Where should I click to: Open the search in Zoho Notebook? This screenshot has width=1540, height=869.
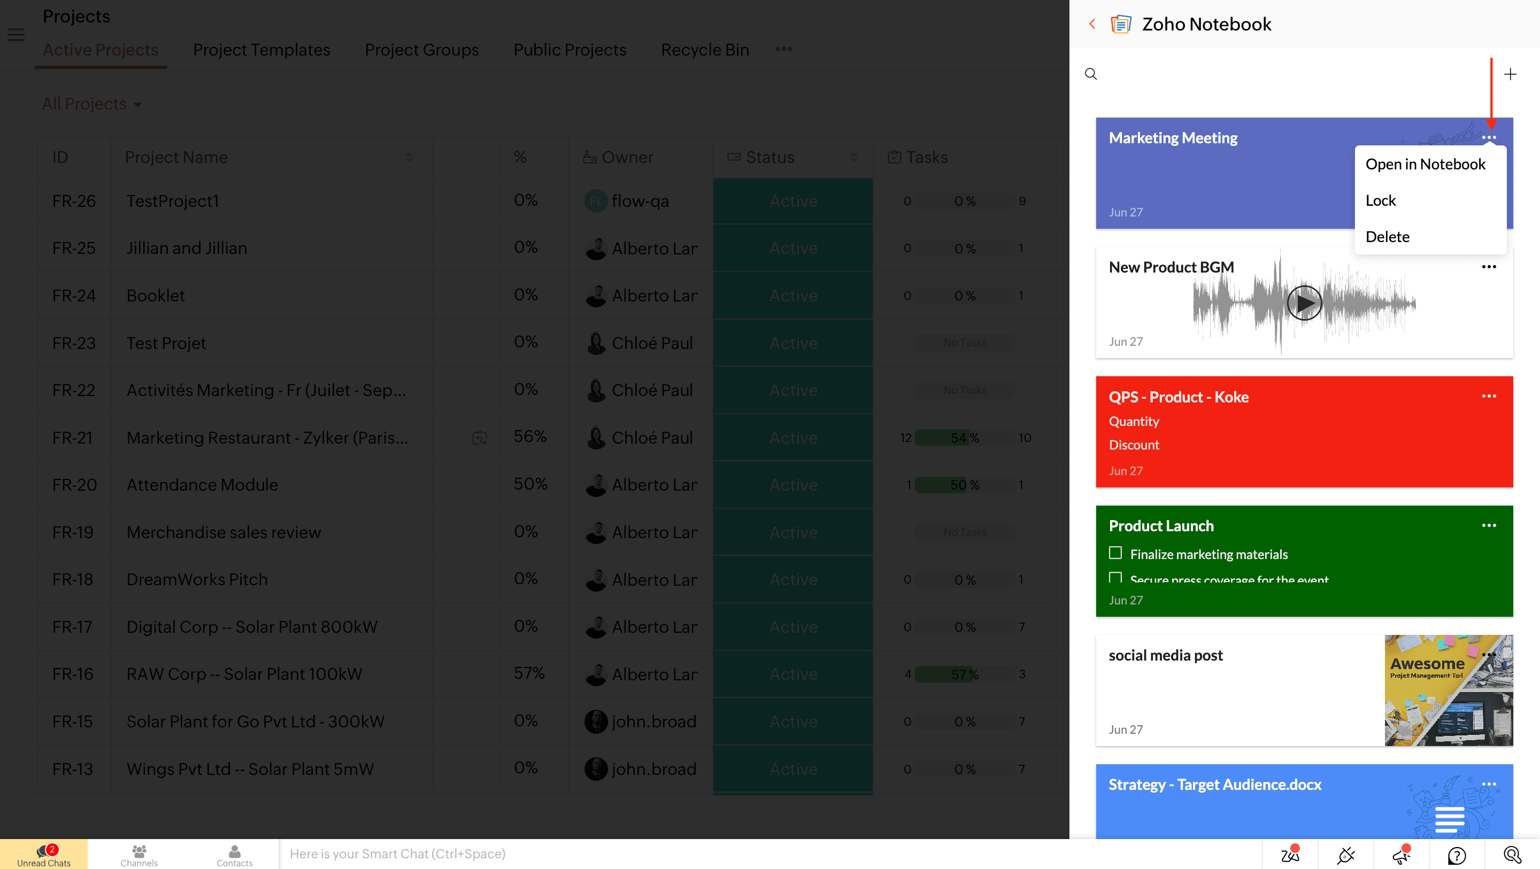[1091, 74]
